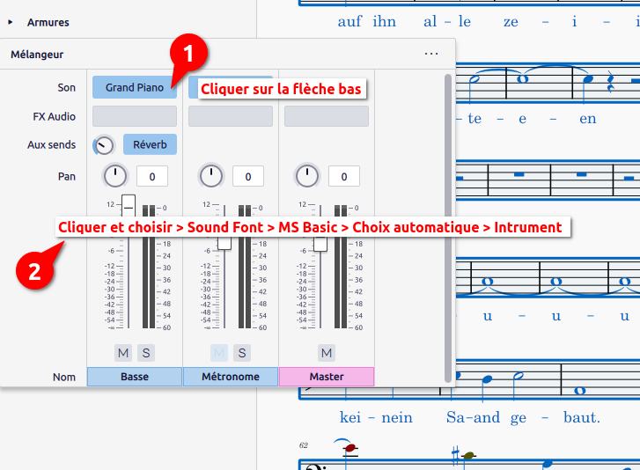
Task: Click the Master pan value field
Action: pos(344,177)
